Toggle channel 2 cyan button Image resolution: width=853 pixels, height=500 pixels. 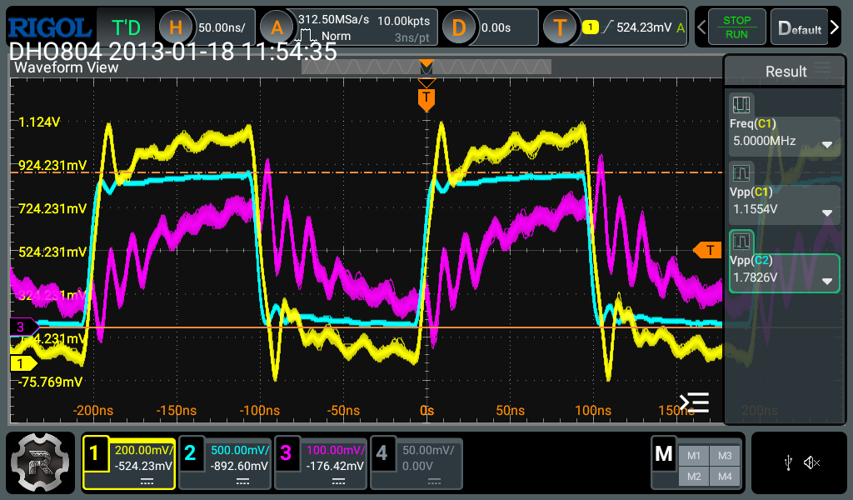pos(190,454)
